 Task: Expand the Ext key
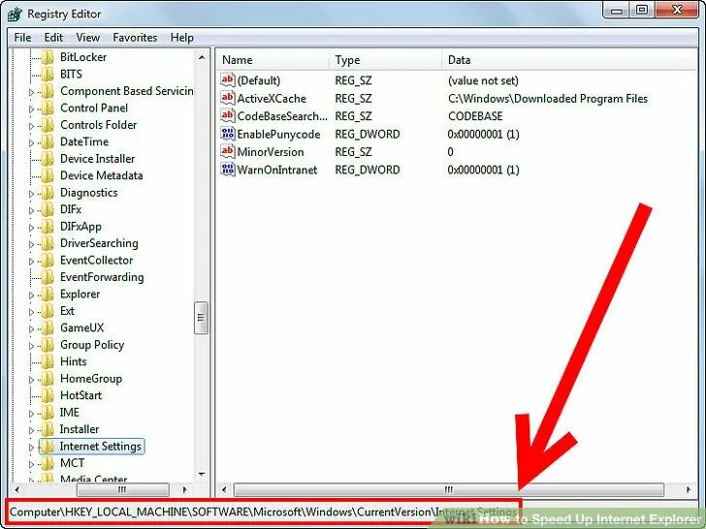pyautogui.click(x=31, y=312)
